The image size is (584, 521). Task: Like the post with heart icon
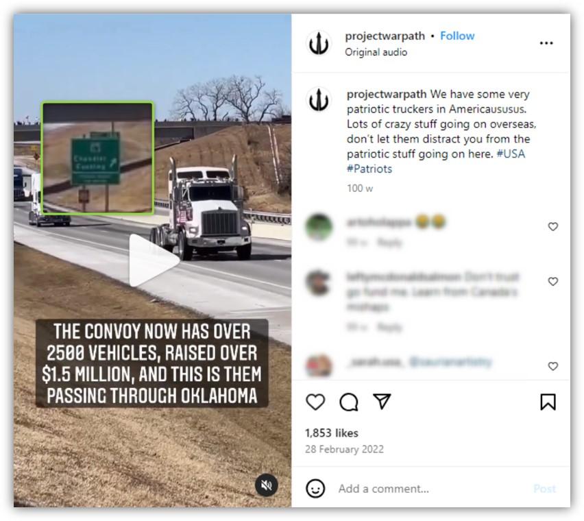click(315, 402)
